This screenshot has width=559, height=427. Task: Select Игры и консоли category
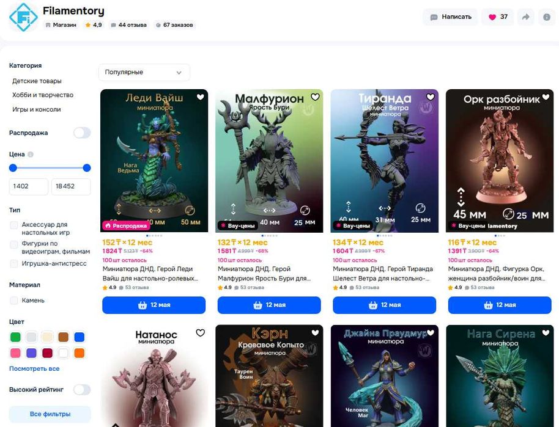[36, 109]
